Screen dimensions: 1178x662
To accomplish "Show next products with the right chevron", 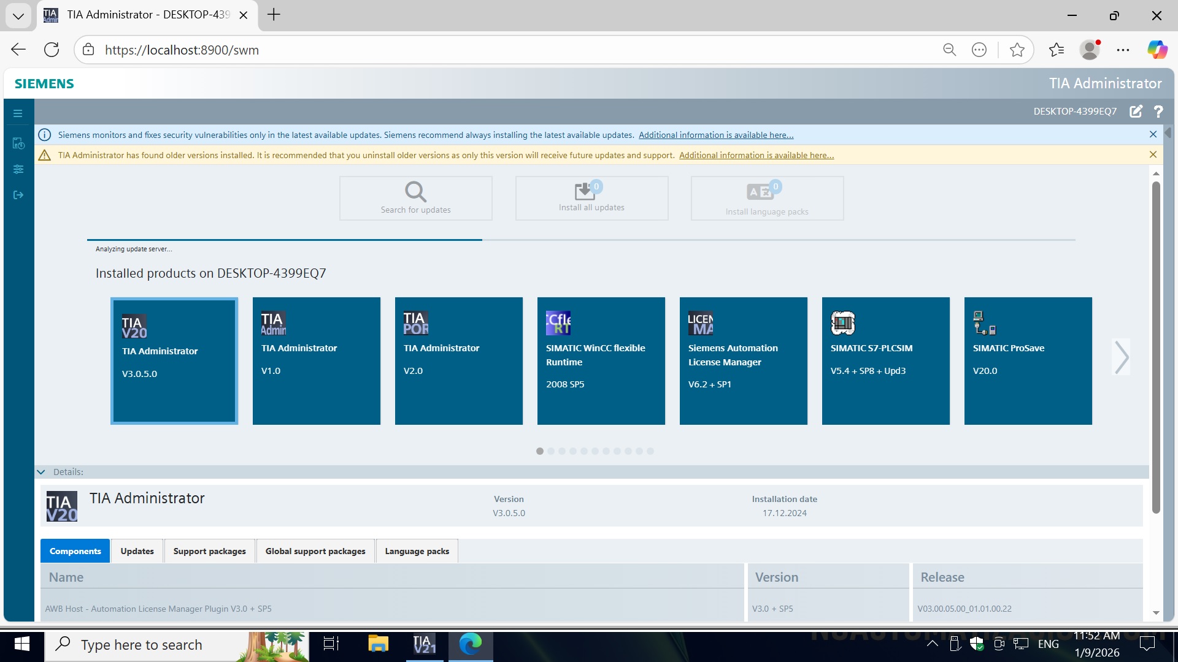I will click(1122, 357).
